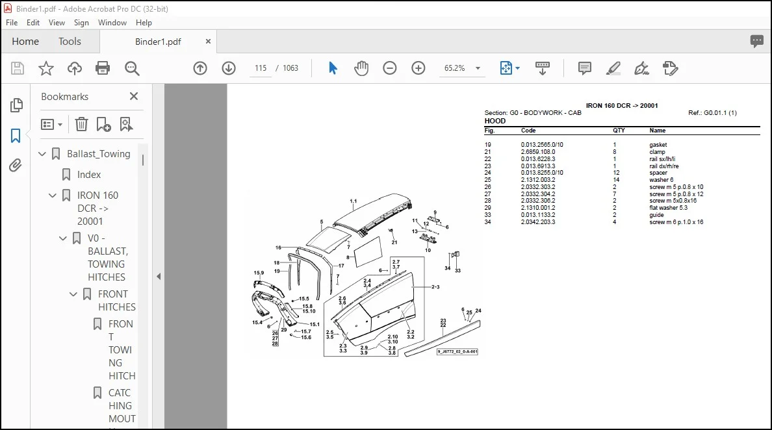772x430 pixels.
Task: Zoom in with the plus button
Action: [418, 68]
